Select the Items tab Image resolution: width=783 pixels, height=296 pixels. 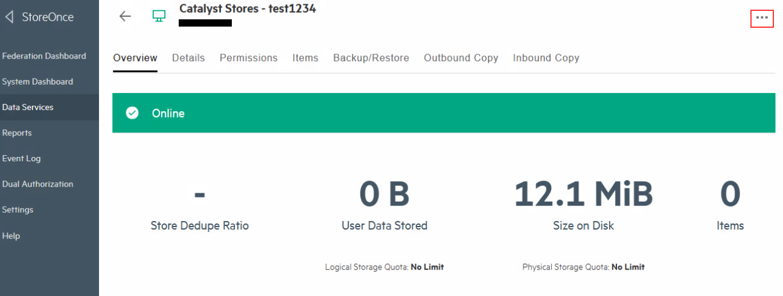tap(305, 58)
